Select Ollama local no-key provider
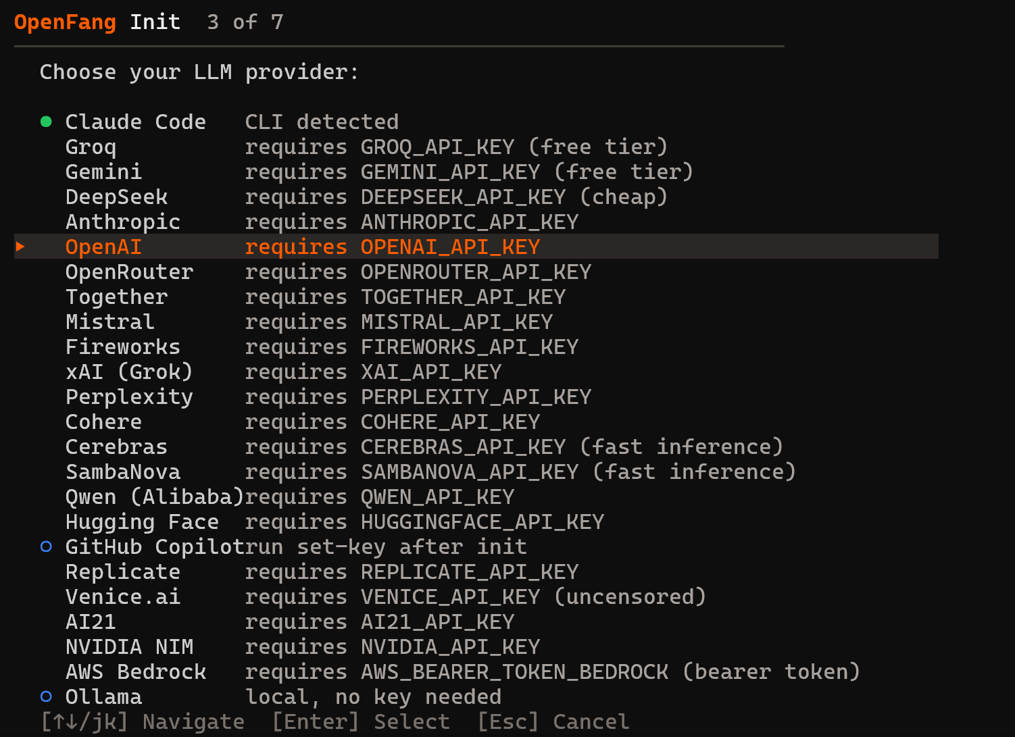 click(103, 696)
